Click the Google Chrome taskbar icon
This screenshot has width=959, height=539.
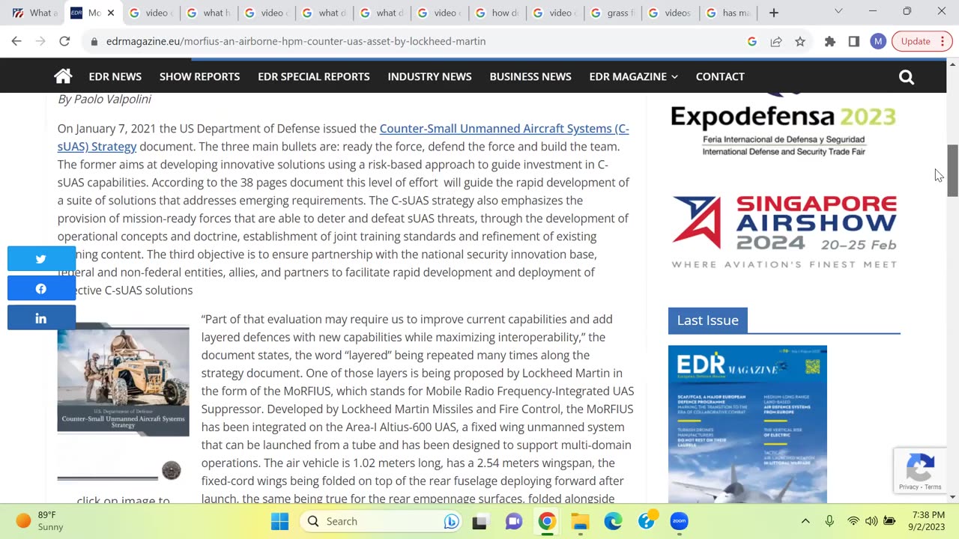click(x=547, y=521)
